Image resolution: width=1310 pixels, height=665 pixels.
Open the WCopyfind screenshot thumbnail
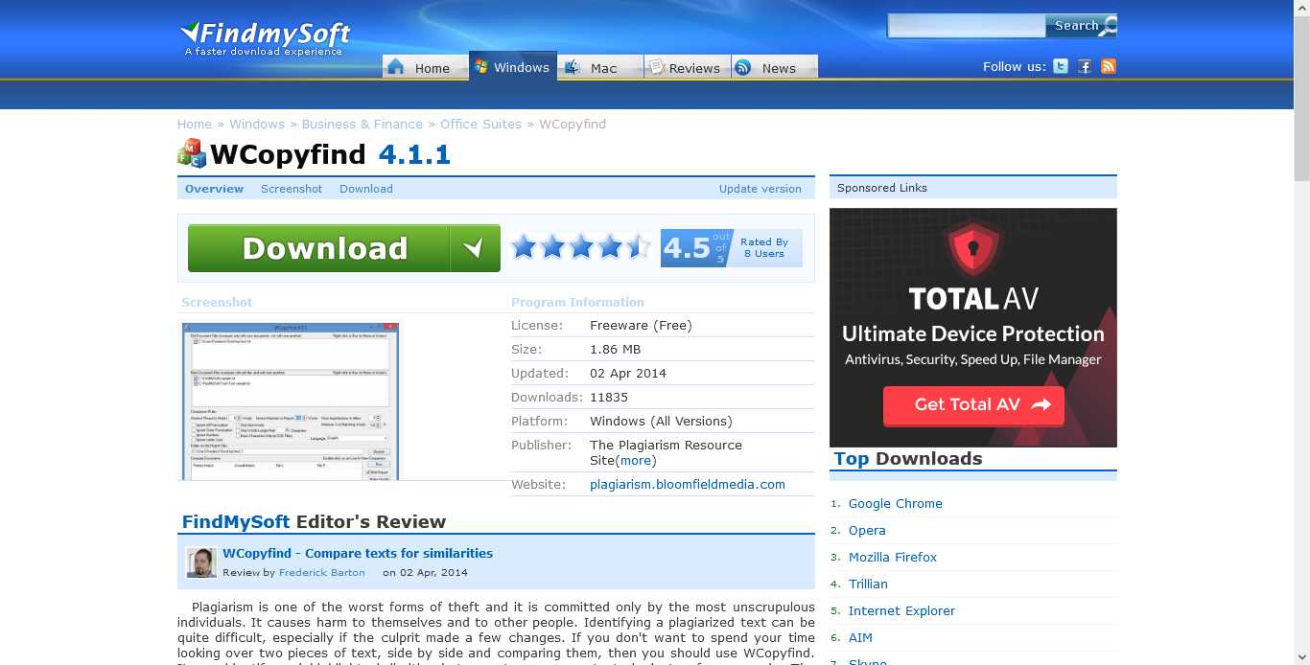pos(291,401)
